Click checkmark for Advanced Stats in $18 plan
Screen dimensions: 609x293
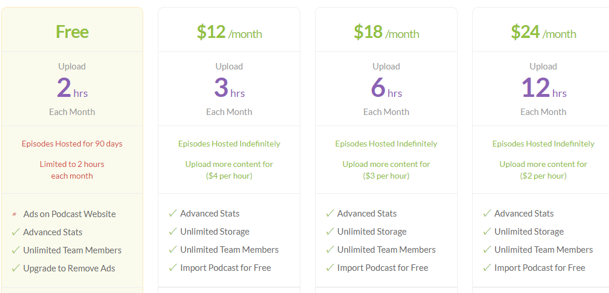pyautogui.click(x=330, y=214)
